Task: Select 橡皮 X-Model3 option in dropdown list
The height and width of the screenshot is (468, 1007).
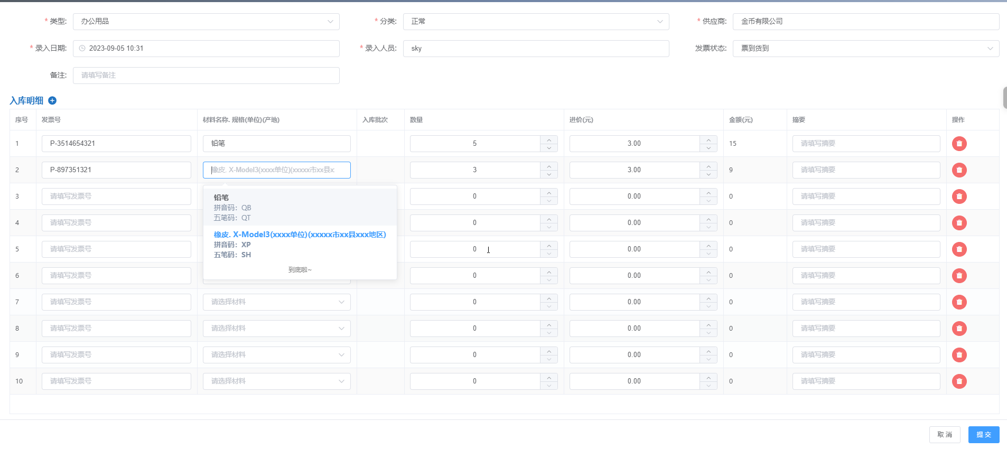Action: click(300, 244)
